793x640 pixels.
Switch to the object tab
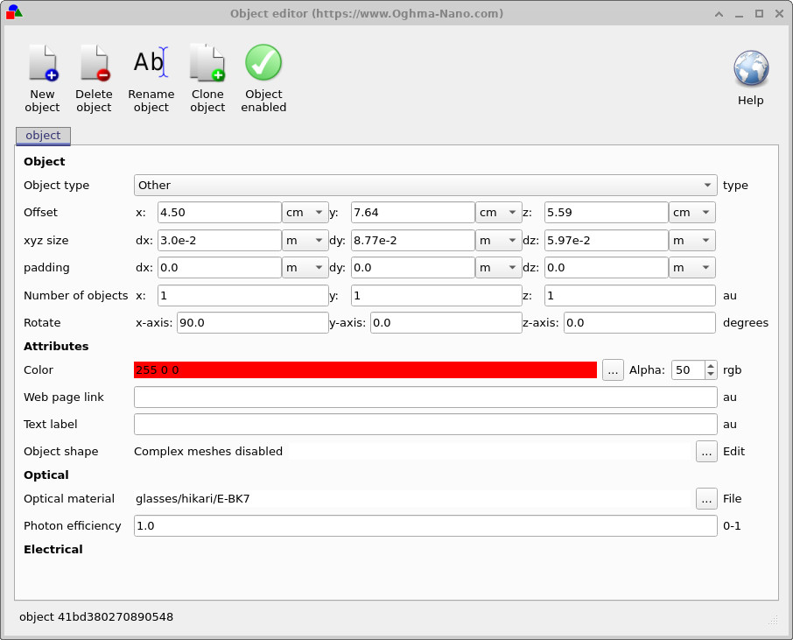click(x=42, y=136)
